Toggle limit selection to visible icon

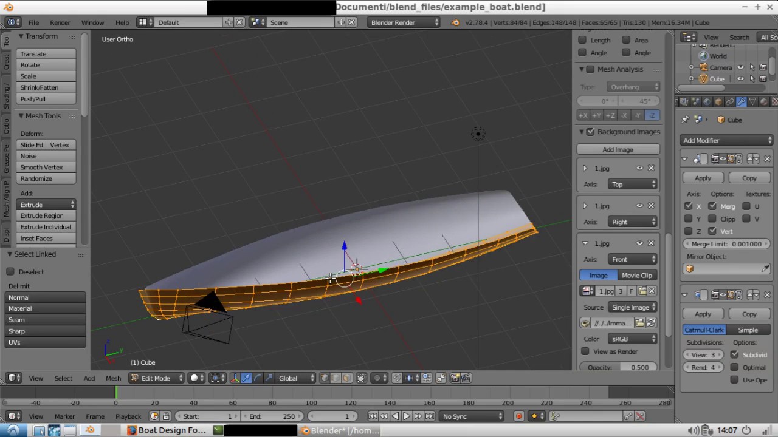pyautogui.click(x=362, y=378)
